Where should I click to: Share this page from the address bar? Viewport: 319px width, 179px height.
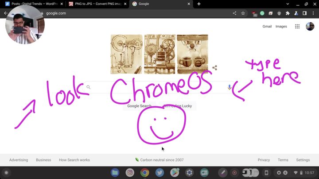point(234,13)
